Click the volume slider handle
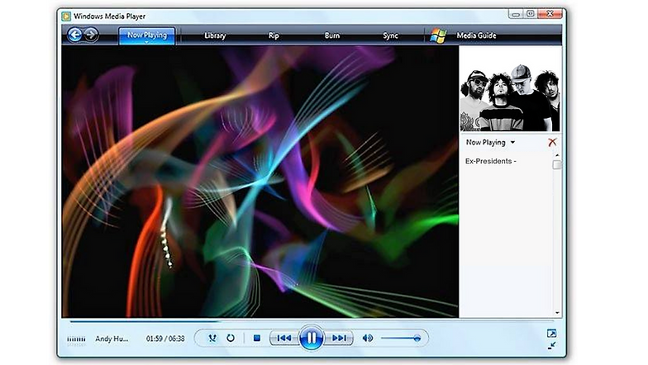 (x=417, y=339)
